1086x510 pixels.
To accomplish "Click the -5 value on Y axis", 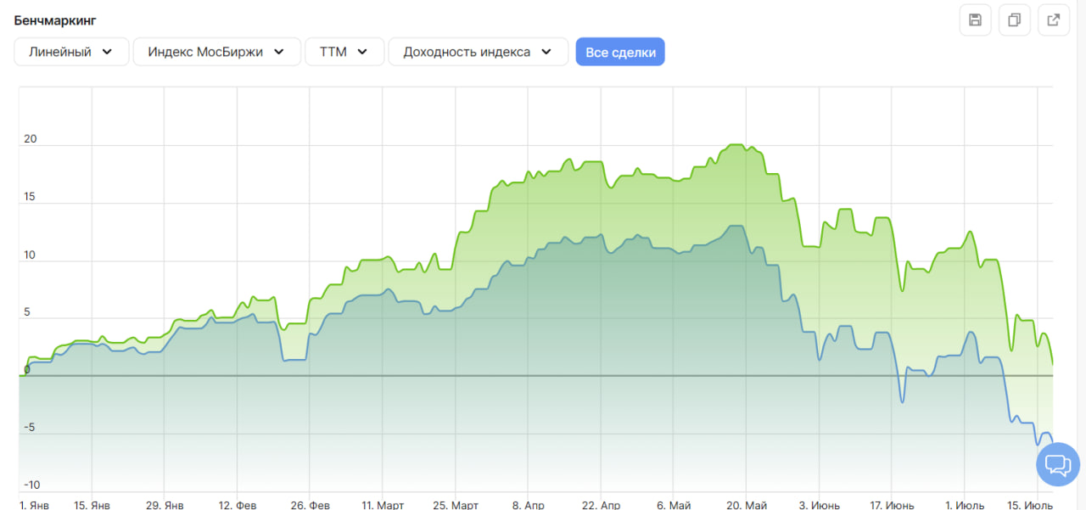I will pos(29,428).
